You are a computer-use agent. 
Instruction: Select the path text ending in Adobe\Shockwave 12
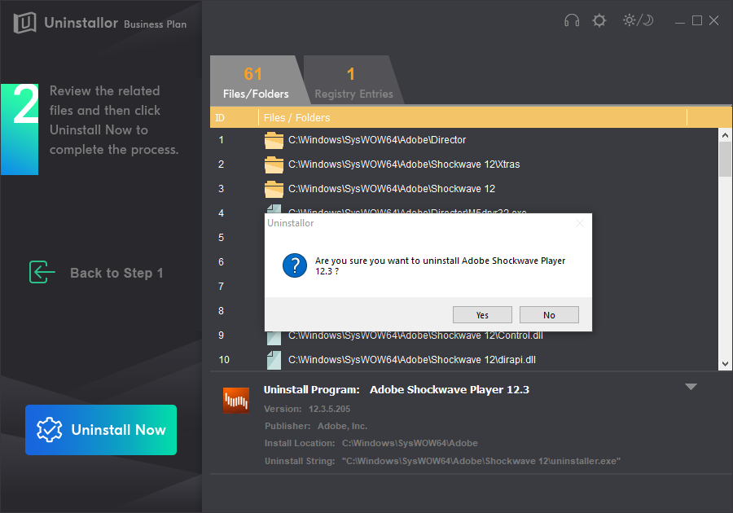tap(392, 189)
